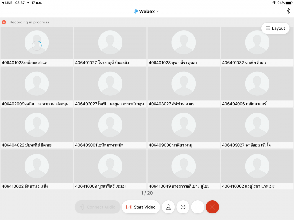Tap the Wi-Fi status icon
This screenshot has width=294, height=220.
point(274,3)
